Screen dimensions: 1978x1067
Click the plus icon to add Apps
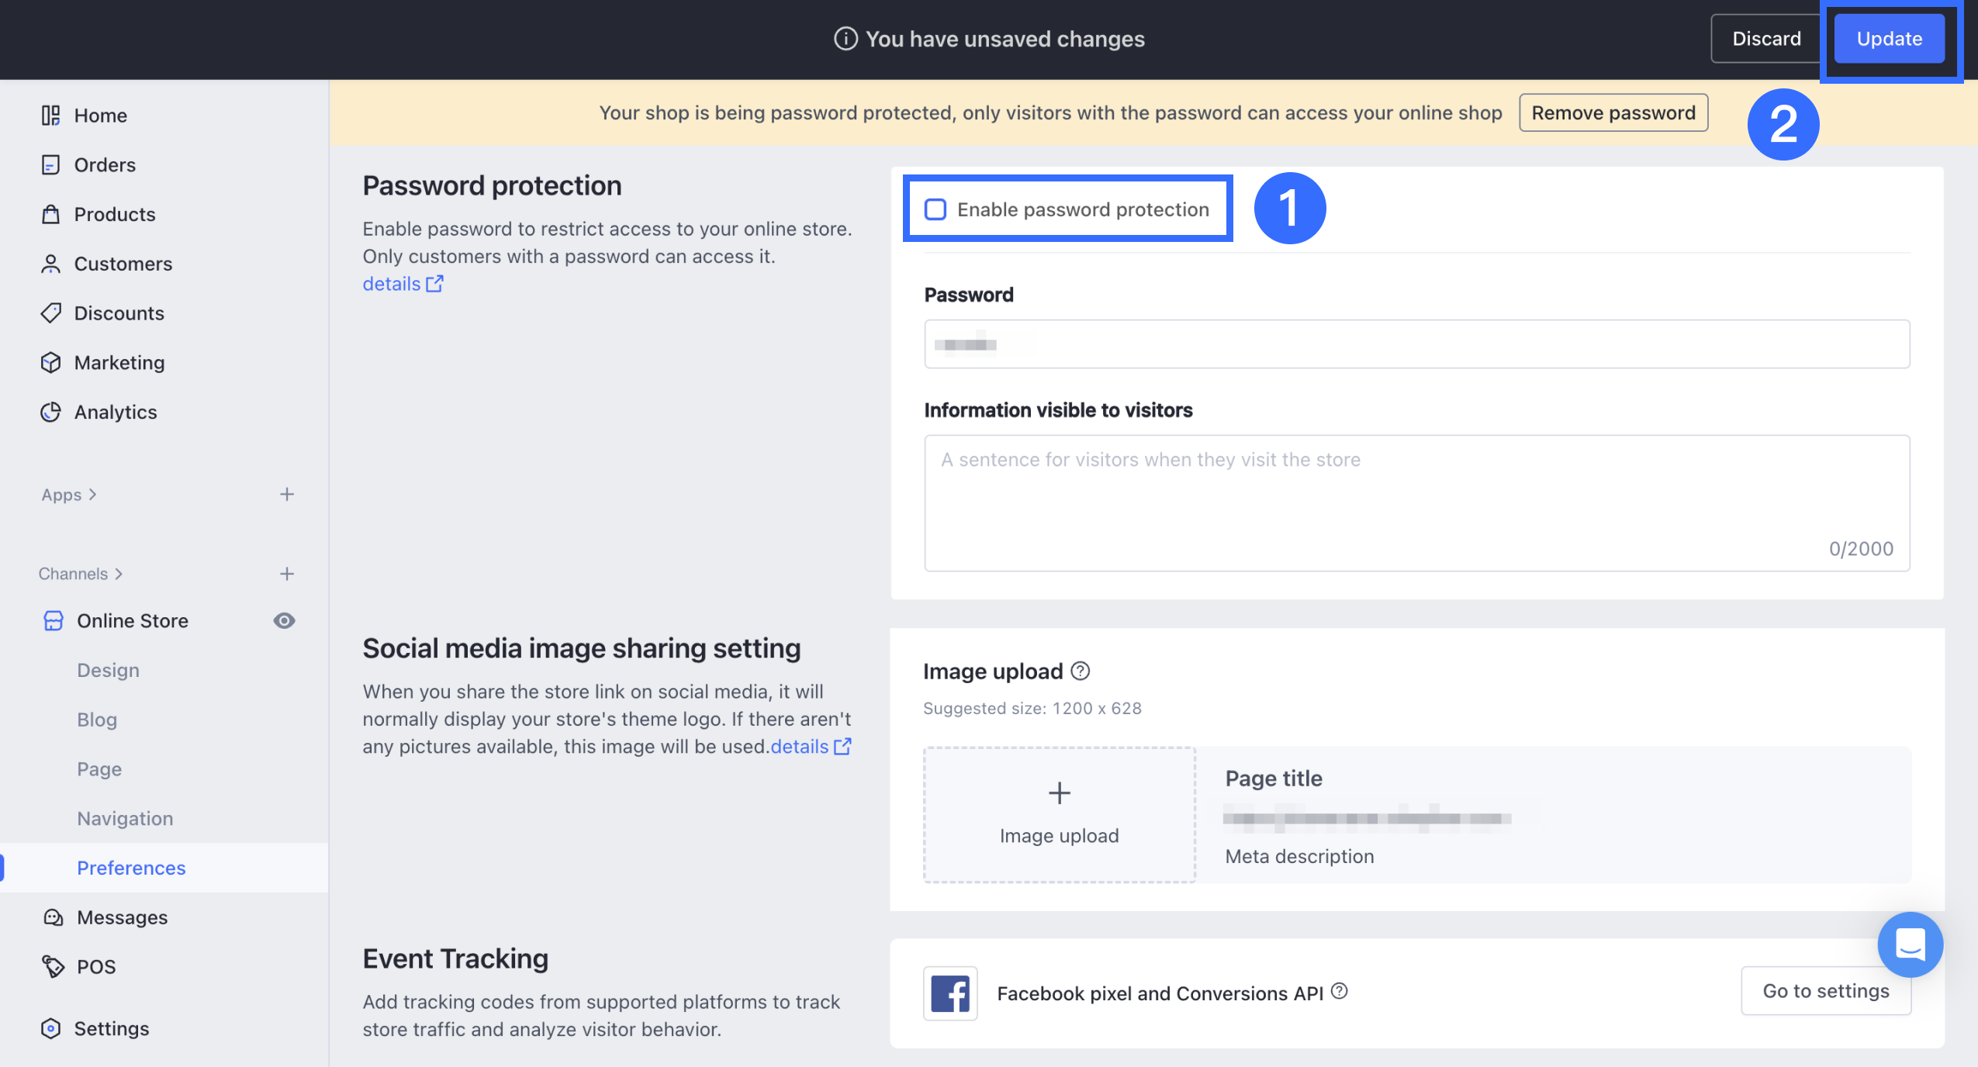coord(287,495)
